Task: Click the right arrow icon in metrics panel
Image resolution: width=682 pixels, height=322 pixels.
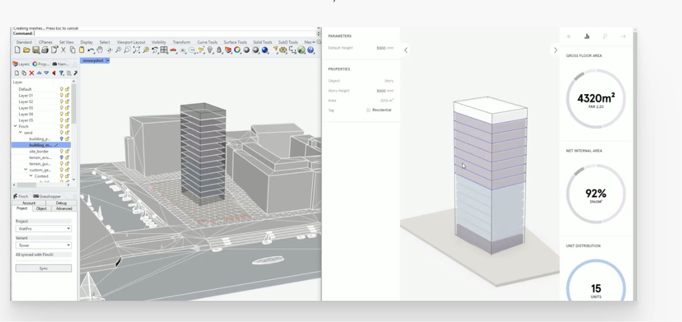Action: pyautogui.click(x=623, y=36)
